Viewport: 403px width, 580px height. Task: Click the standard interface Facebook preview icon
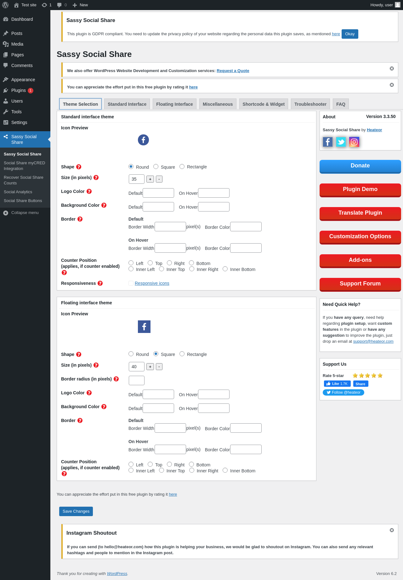tap(143, 140)
